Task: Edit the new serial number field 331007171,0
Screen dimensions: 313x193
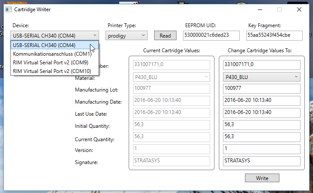Action: 261,65
